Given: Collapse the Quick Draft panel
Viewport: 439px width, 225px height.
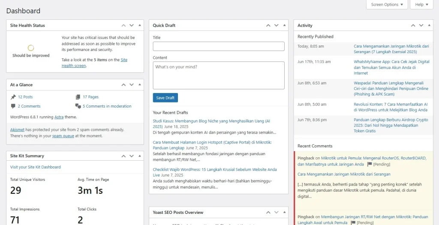Looking at the screenshot, I should pos(285,25).
